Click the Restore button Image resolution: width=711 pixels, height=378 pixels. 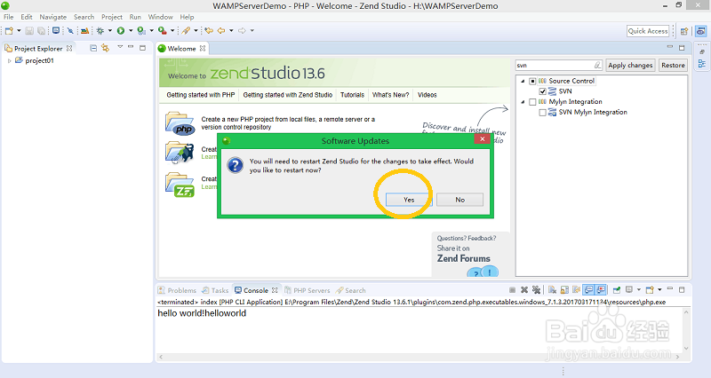pyautogui.click(x=673, y=65)
